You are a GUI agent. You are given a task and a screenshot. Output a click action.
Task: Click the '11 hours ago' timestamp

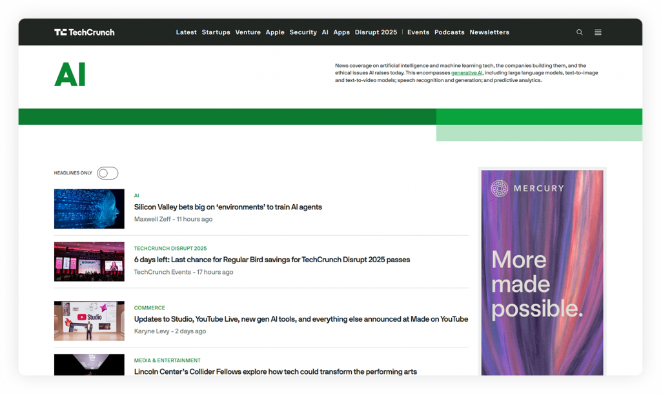click(x=194, y=219)
